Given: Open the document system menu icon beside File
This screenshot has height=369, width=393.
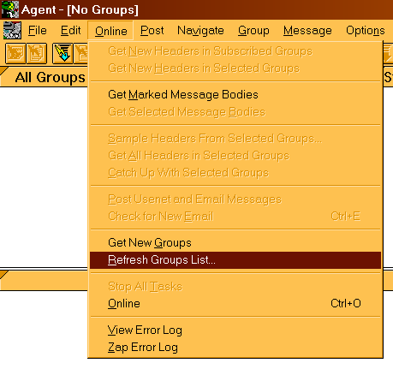Looking at the screenshot, I should [12, 30].
